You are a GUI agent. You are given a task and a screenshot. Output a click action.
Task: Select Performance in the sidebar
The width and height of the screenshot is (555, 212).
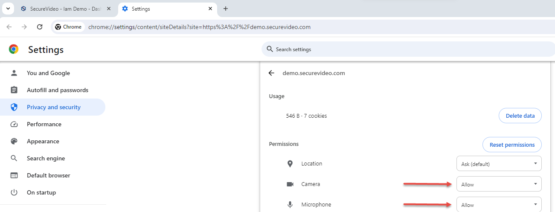click(x=44, y=124)
